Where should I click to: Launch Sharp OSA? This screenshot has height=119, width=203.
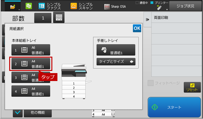coord(115,6)
